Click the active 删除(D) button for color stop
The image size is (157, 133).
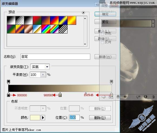click(100, 118)
